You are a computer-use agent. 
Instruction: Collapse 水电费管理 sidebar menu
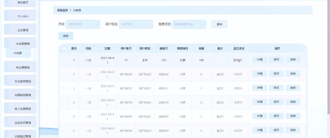click(20, 43)
